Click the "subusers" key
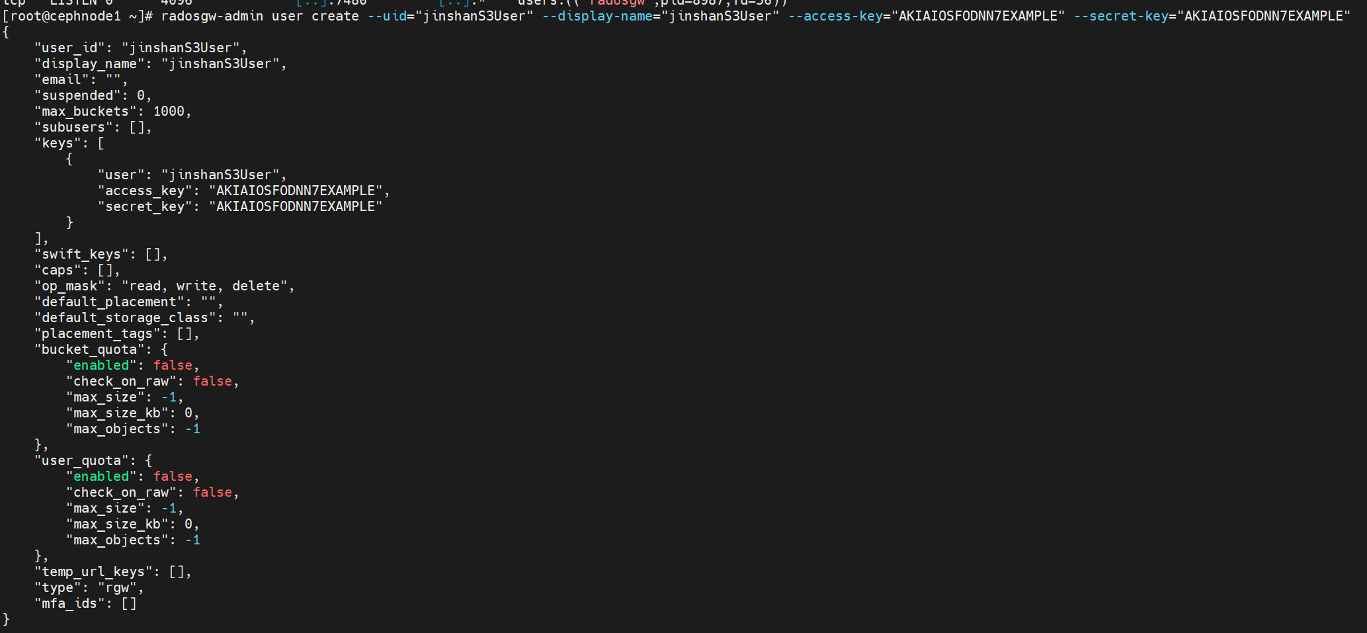This screenshot has height=633, width=1367. coord(73,127)
